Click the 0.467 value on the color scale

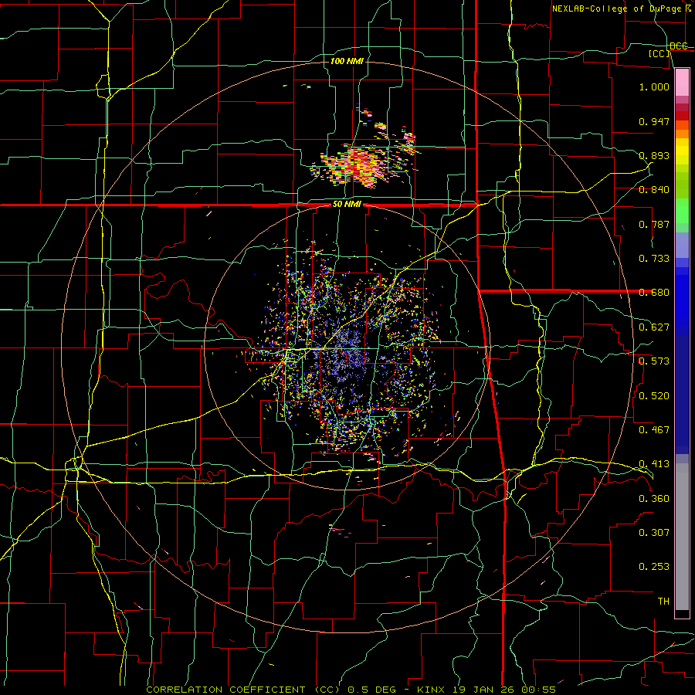(654, 429)
